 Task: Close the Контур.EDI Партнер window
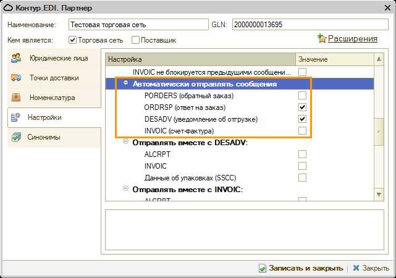tap(387, 8)
